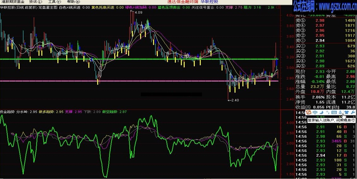Click the 华联控股(日线,前复权) chart label
Viewport: 357px width, 179px height.
[x=19, y=8]
